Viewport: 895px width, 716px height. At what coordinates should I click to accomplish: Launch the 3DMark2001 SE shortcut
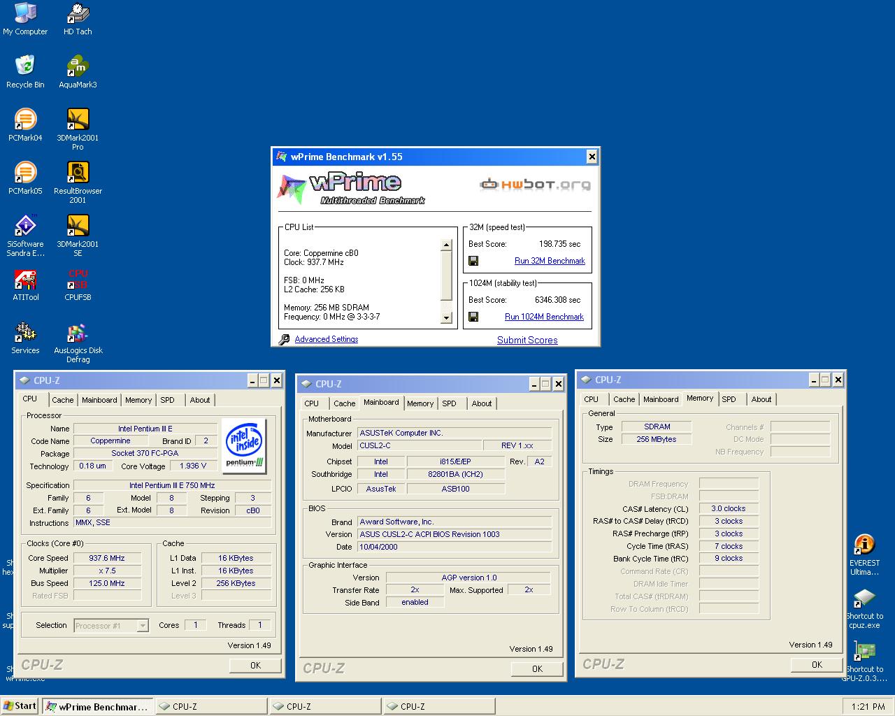pos(78,236)
